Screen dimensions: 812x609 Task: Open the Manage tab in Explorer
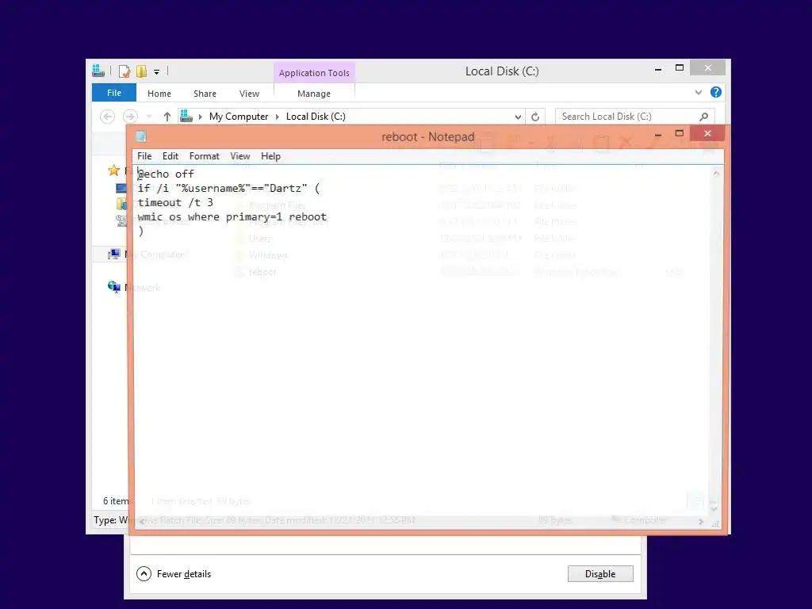tap(314, 94)
